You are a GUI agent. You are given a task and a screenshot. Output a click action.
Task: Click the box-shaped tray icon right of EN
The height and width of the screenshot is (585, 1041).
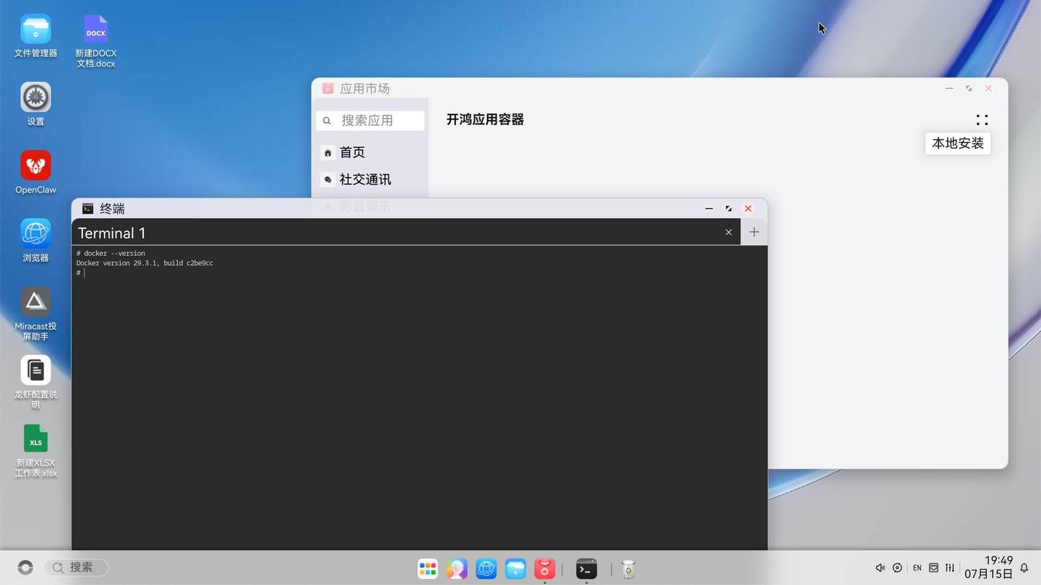coord(933,568)
